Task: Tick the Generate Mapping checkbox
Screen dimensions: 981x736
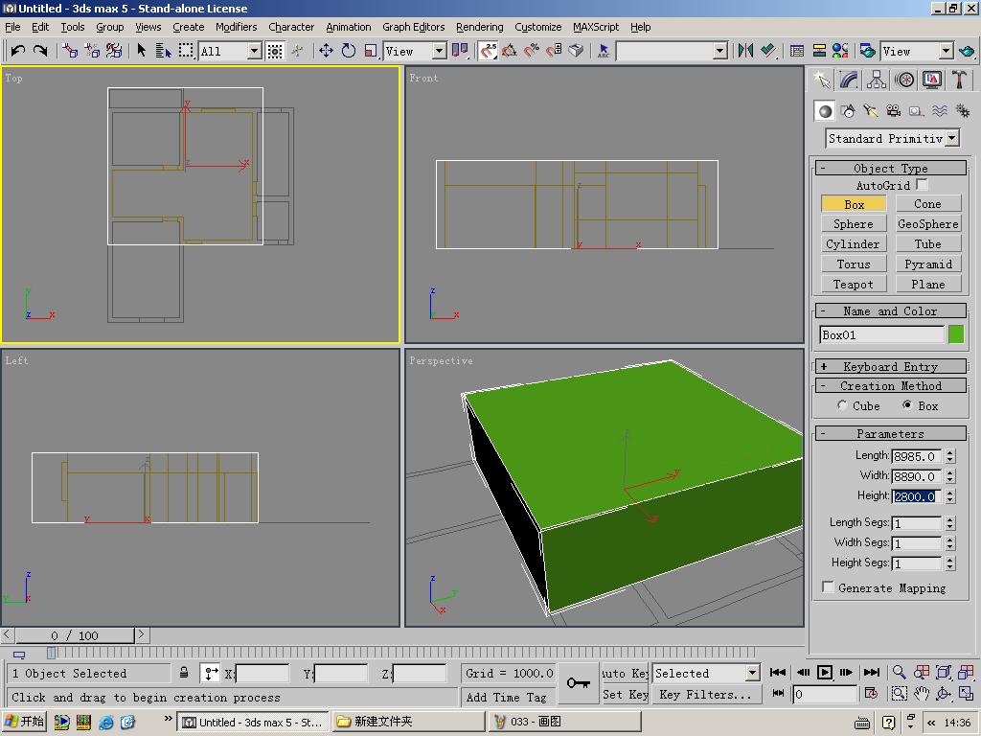Action: tap(828, 587)
